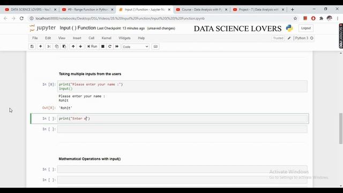
Task: Close the #9 Range Function tab
Action: click(112, 10)
